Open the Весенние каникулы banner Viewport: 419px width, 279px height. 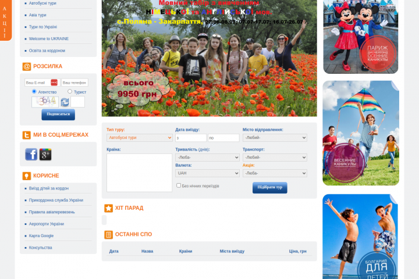tap(361, 133)
